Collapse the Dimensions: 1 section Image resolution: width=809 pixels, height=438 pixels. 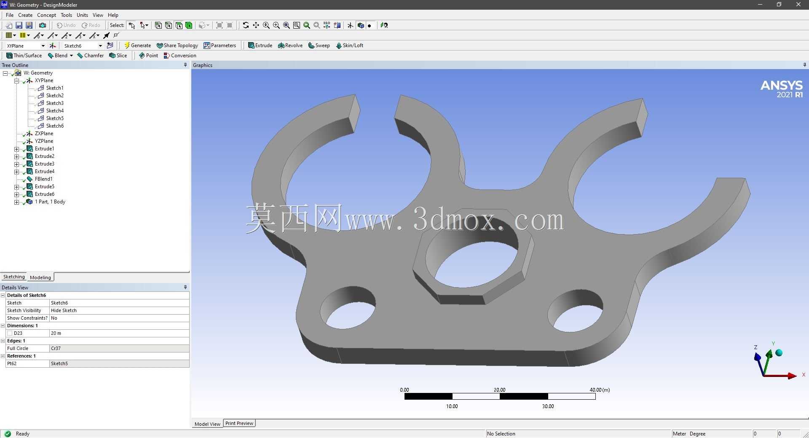pos(3,326)
